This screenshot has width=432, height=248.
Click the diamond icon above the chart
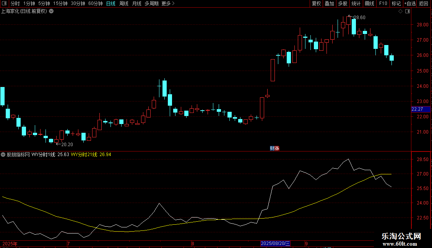[401, 11]
